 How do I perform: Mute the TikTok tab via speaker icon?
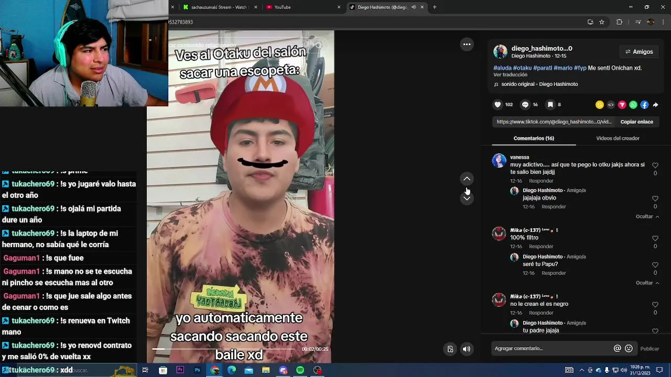point(414,7)
